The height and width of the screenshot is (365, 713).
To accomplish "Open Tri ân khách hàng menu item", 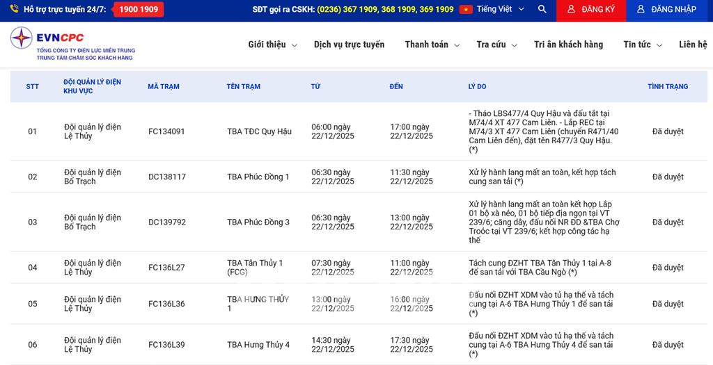I will [568, 44].
